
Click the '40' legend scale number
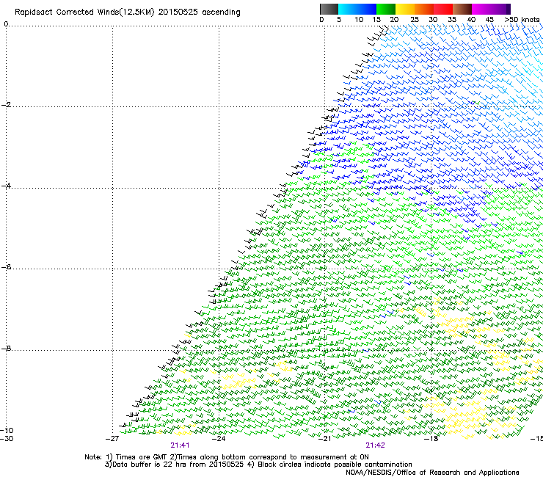(471, 20)
